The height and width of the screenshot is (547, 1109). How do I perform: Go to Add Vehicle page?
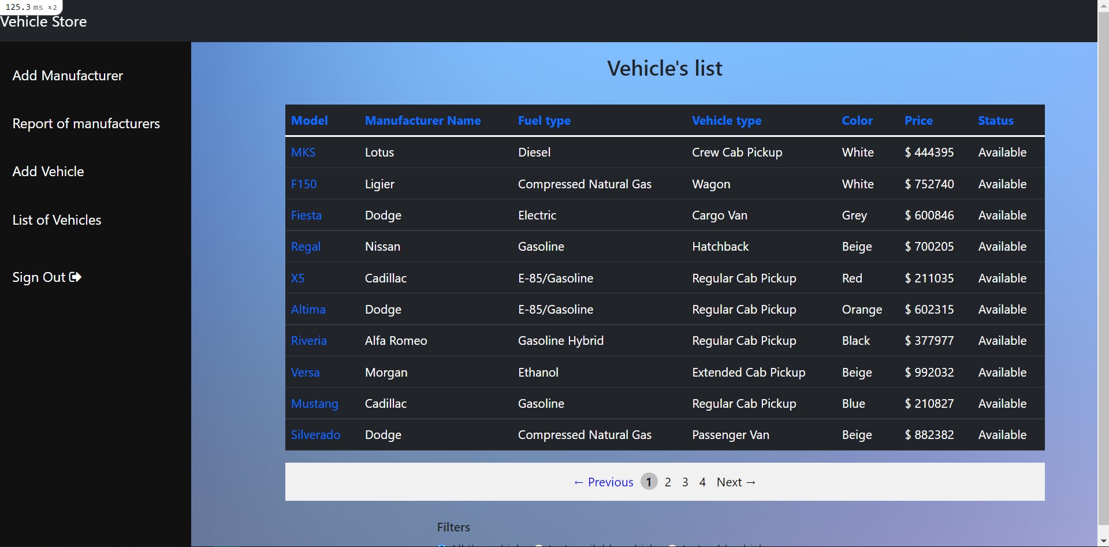coord(48,172)
